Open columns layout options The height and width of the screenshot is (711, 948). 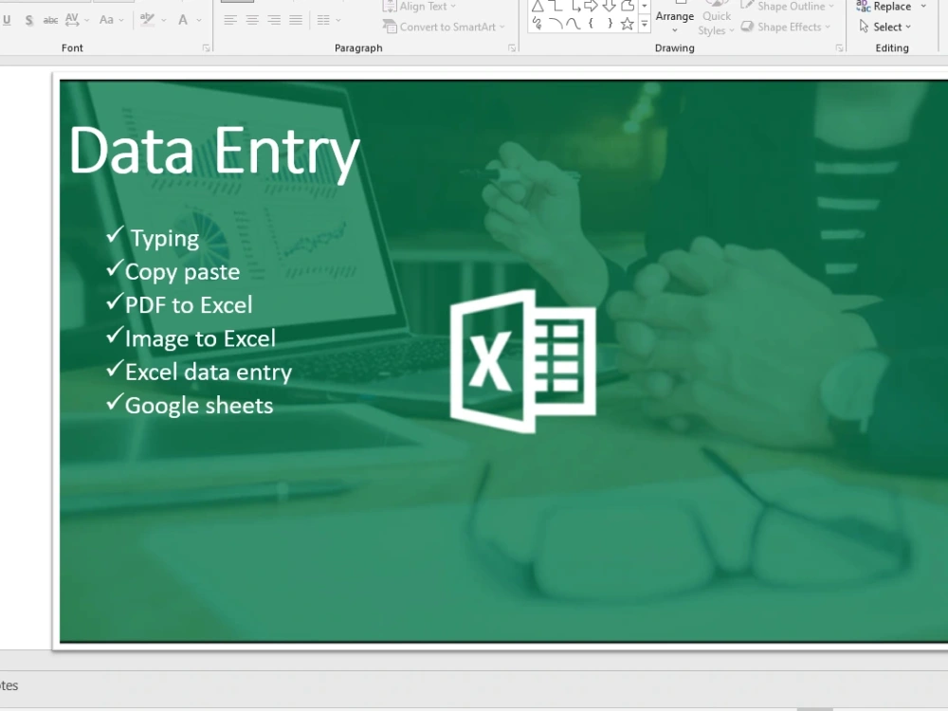pos(329,20)
